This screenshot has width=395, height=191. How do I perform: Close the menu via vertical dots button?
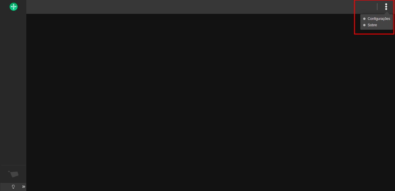pos(386,7)
